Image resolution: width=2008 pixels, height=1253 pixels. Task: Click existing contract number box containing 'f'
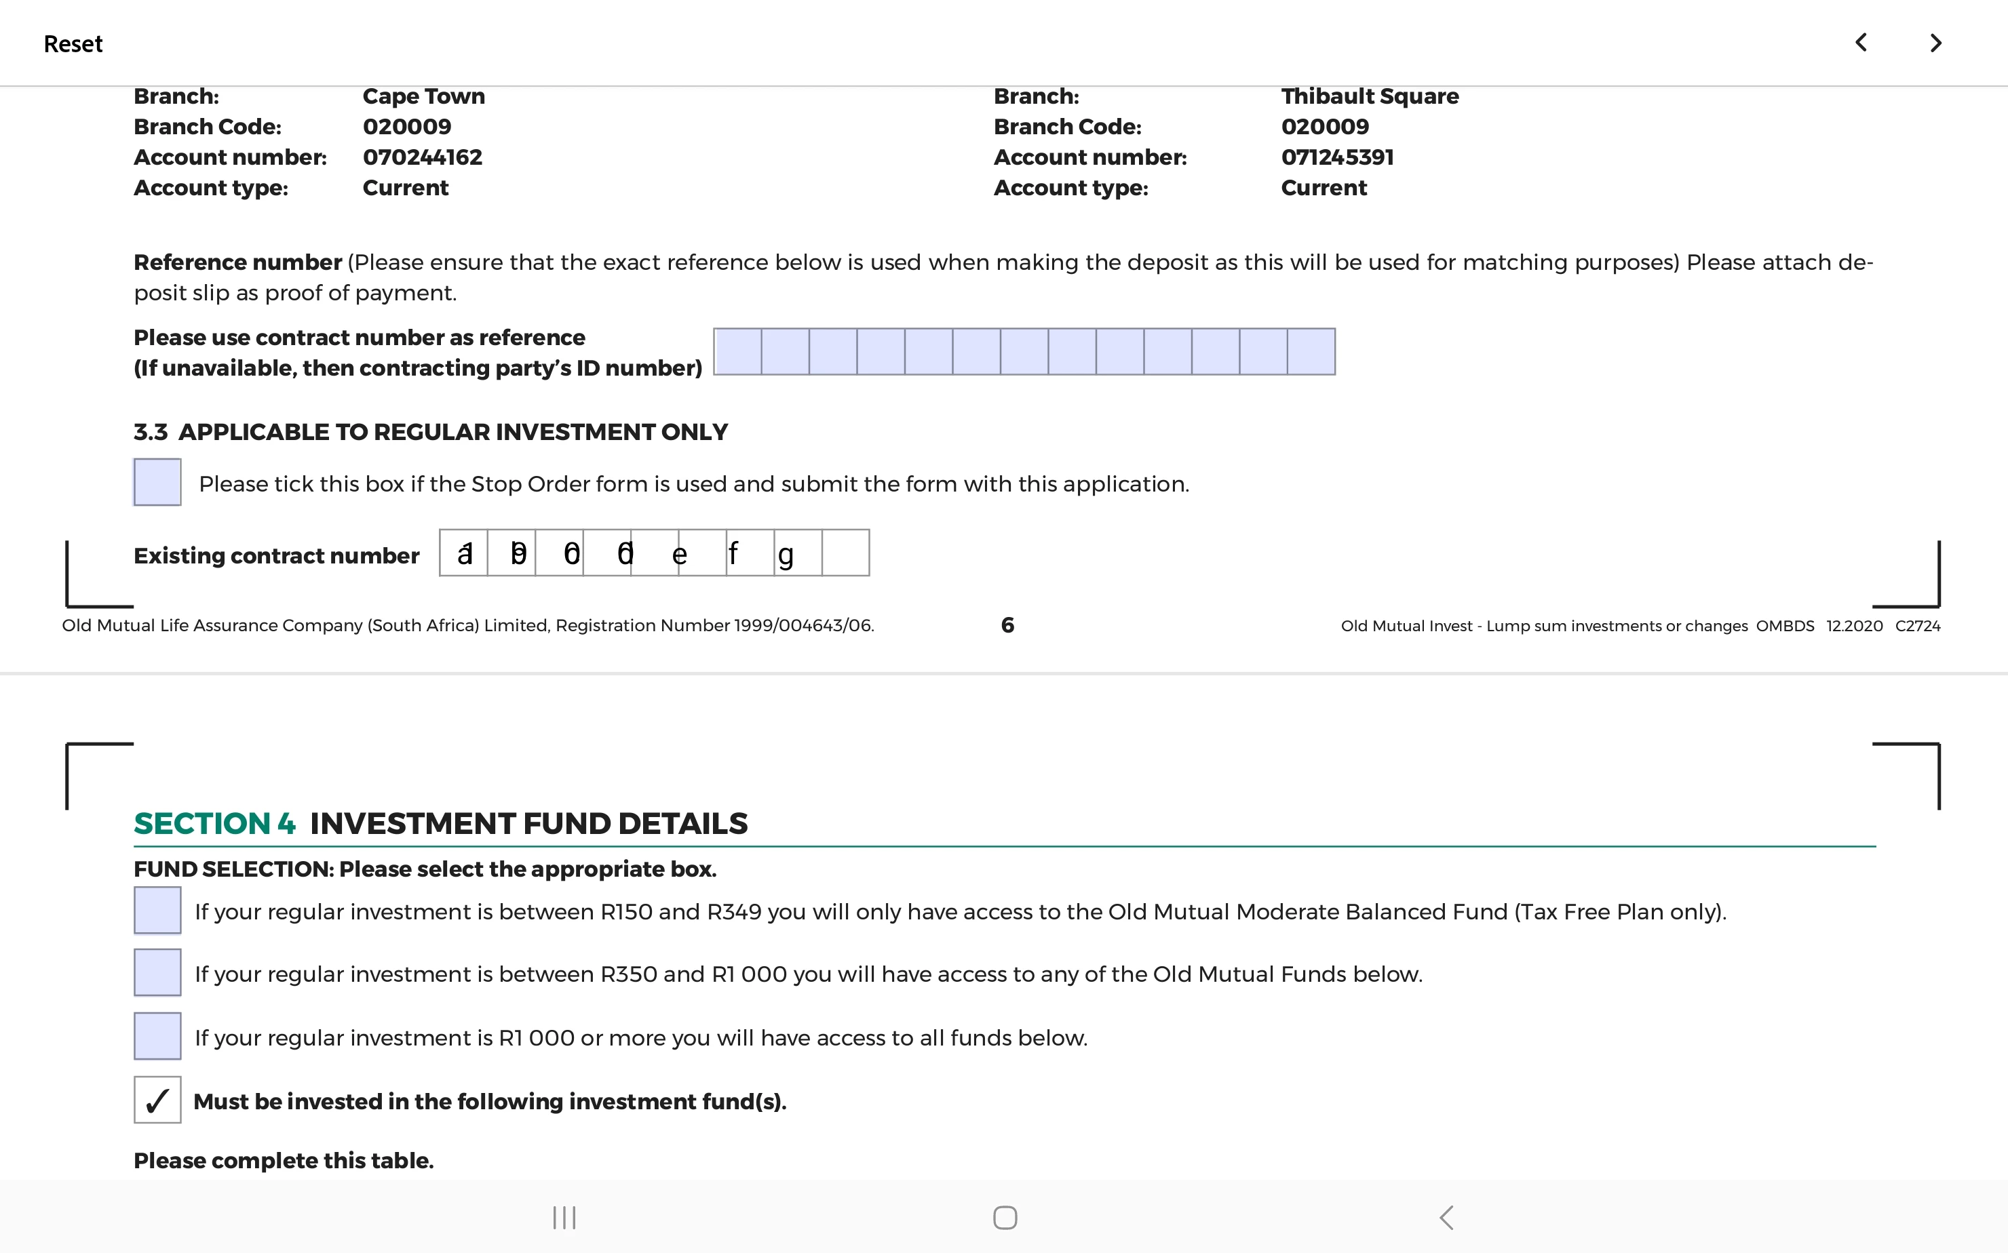(750, 553)
